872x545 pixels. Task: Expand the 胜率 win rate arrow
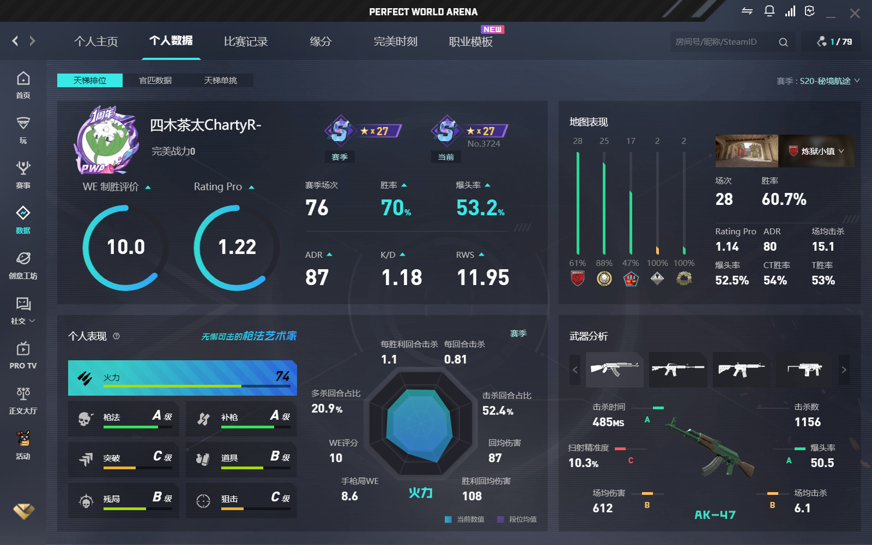point(404,186)
